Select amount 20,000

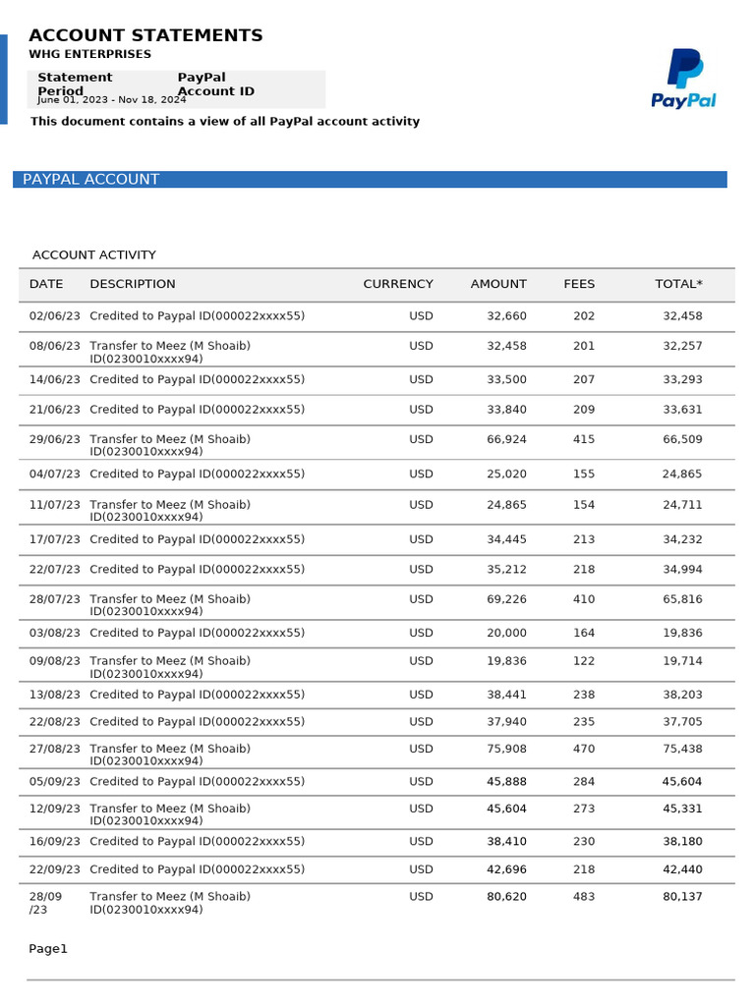point(506,633)
